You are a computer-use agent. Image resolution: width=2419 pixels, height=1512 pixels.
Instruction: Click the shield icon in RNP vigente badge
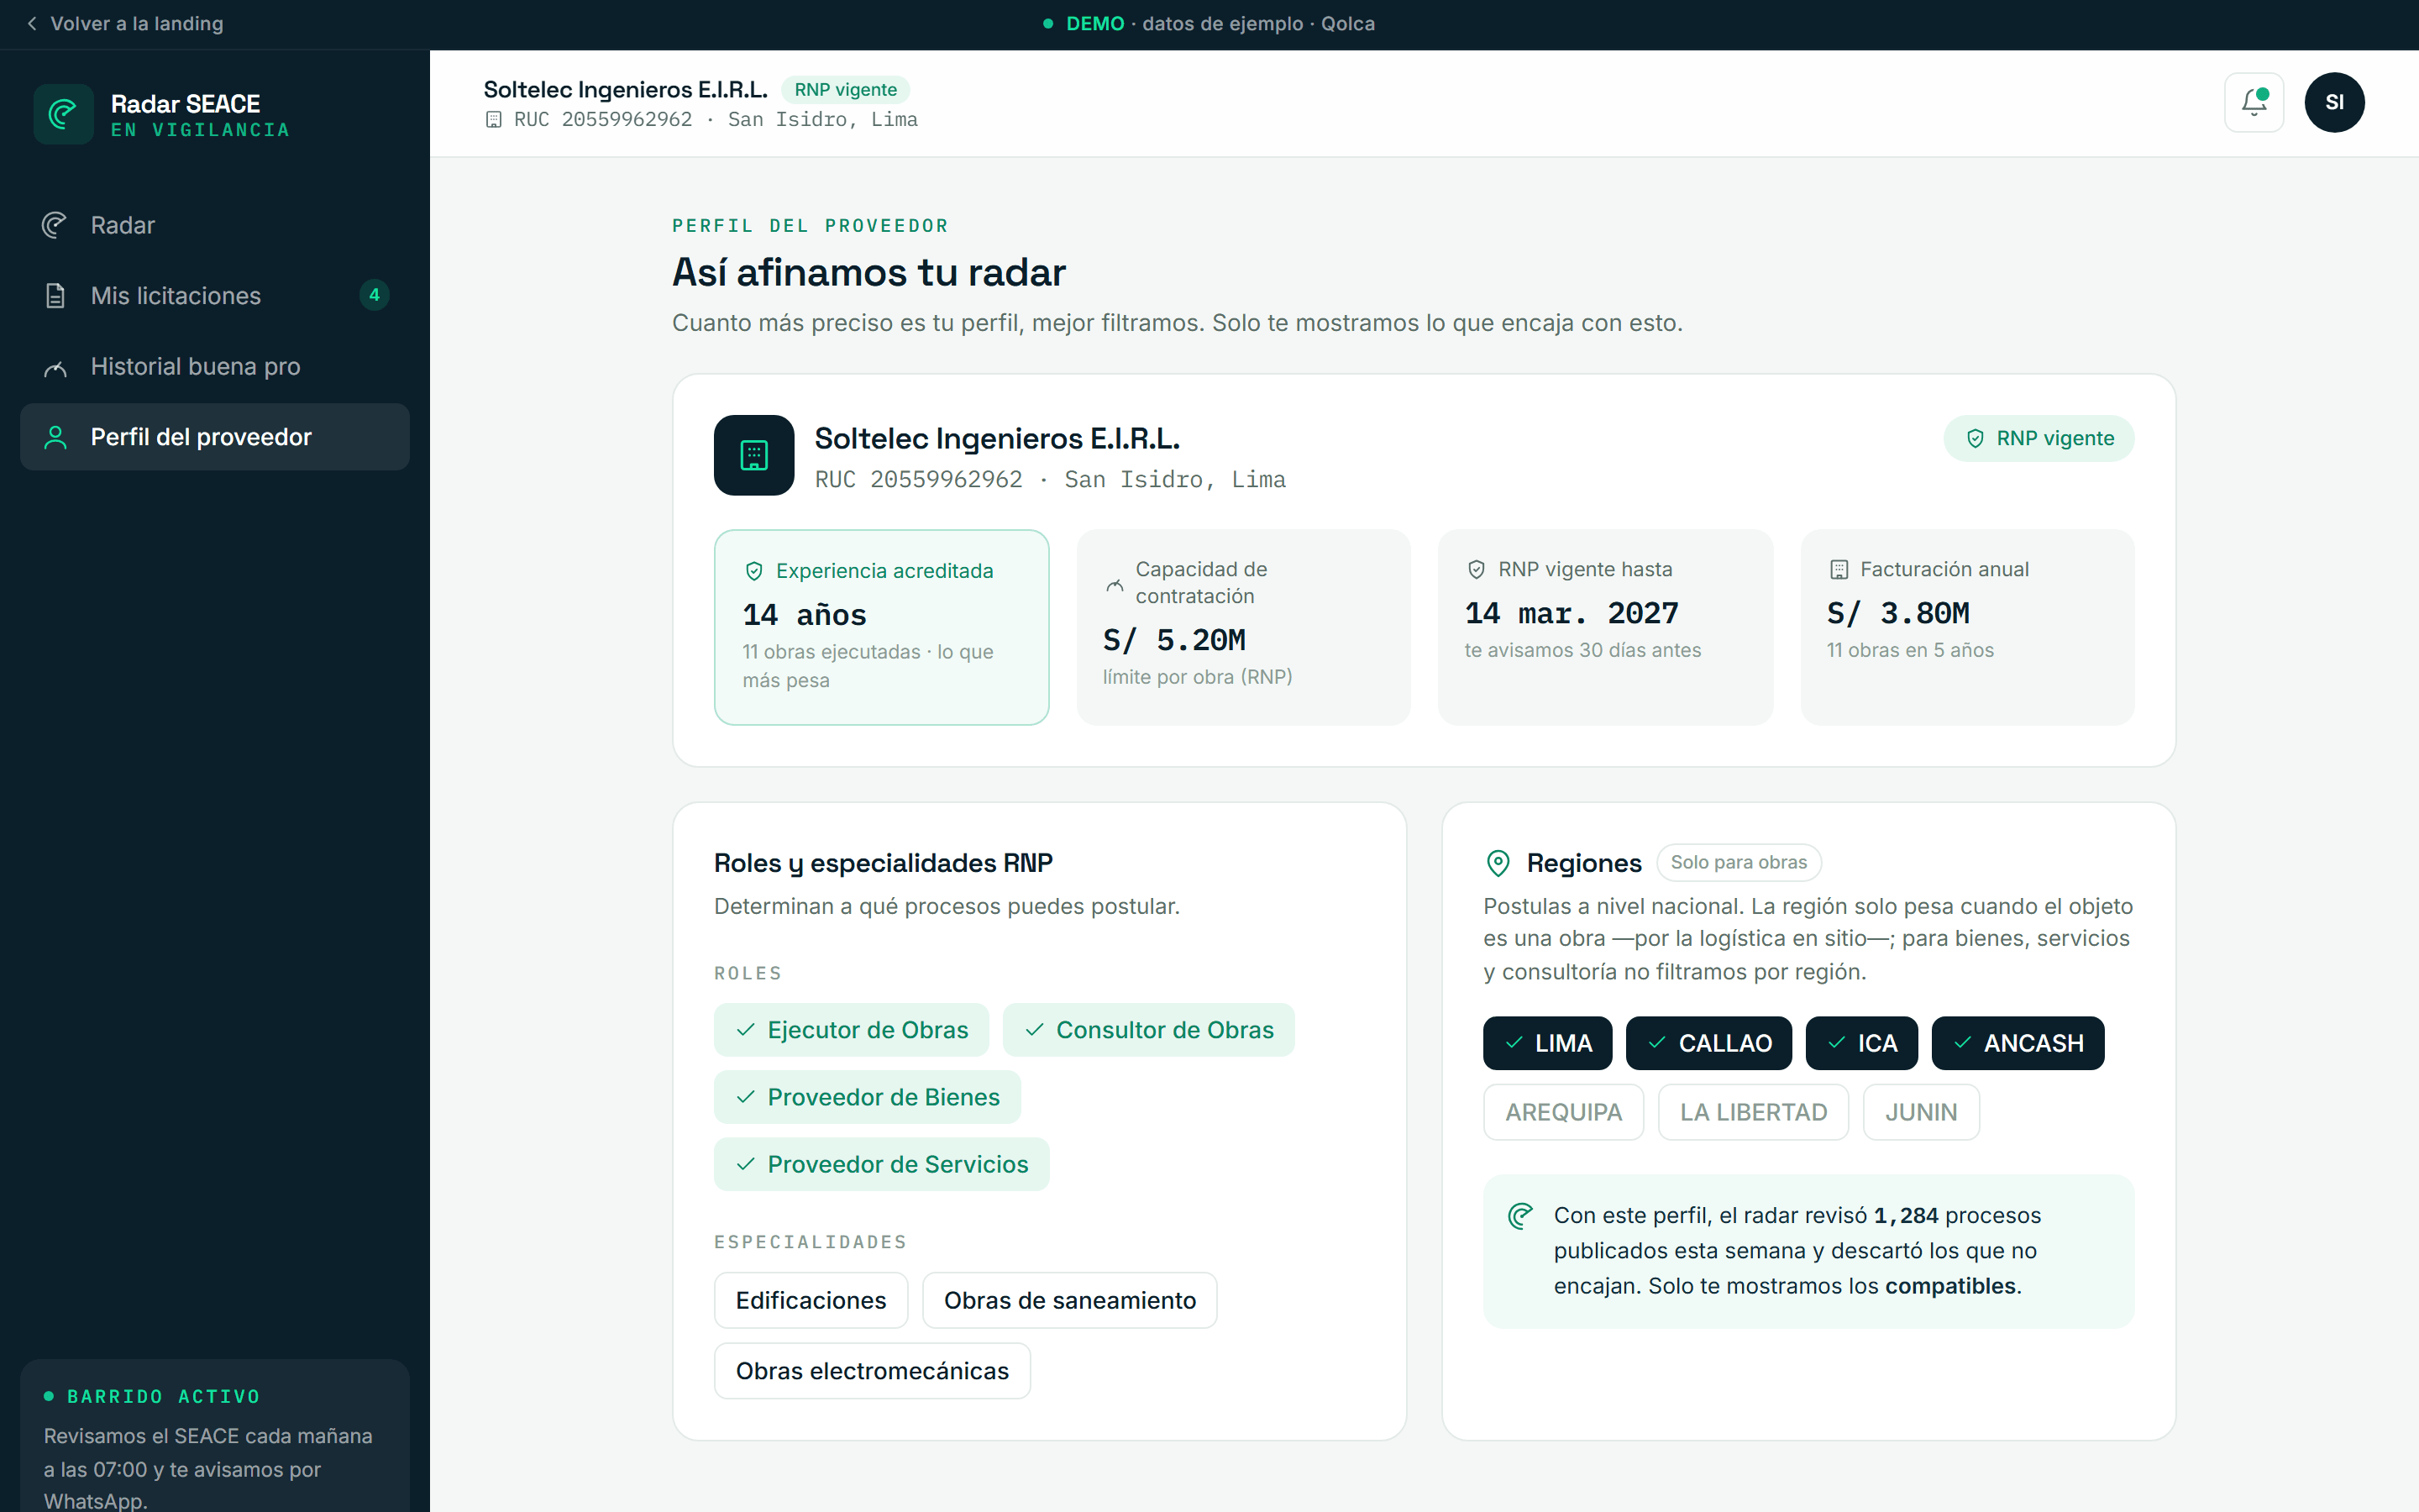tap(1976, 438)
